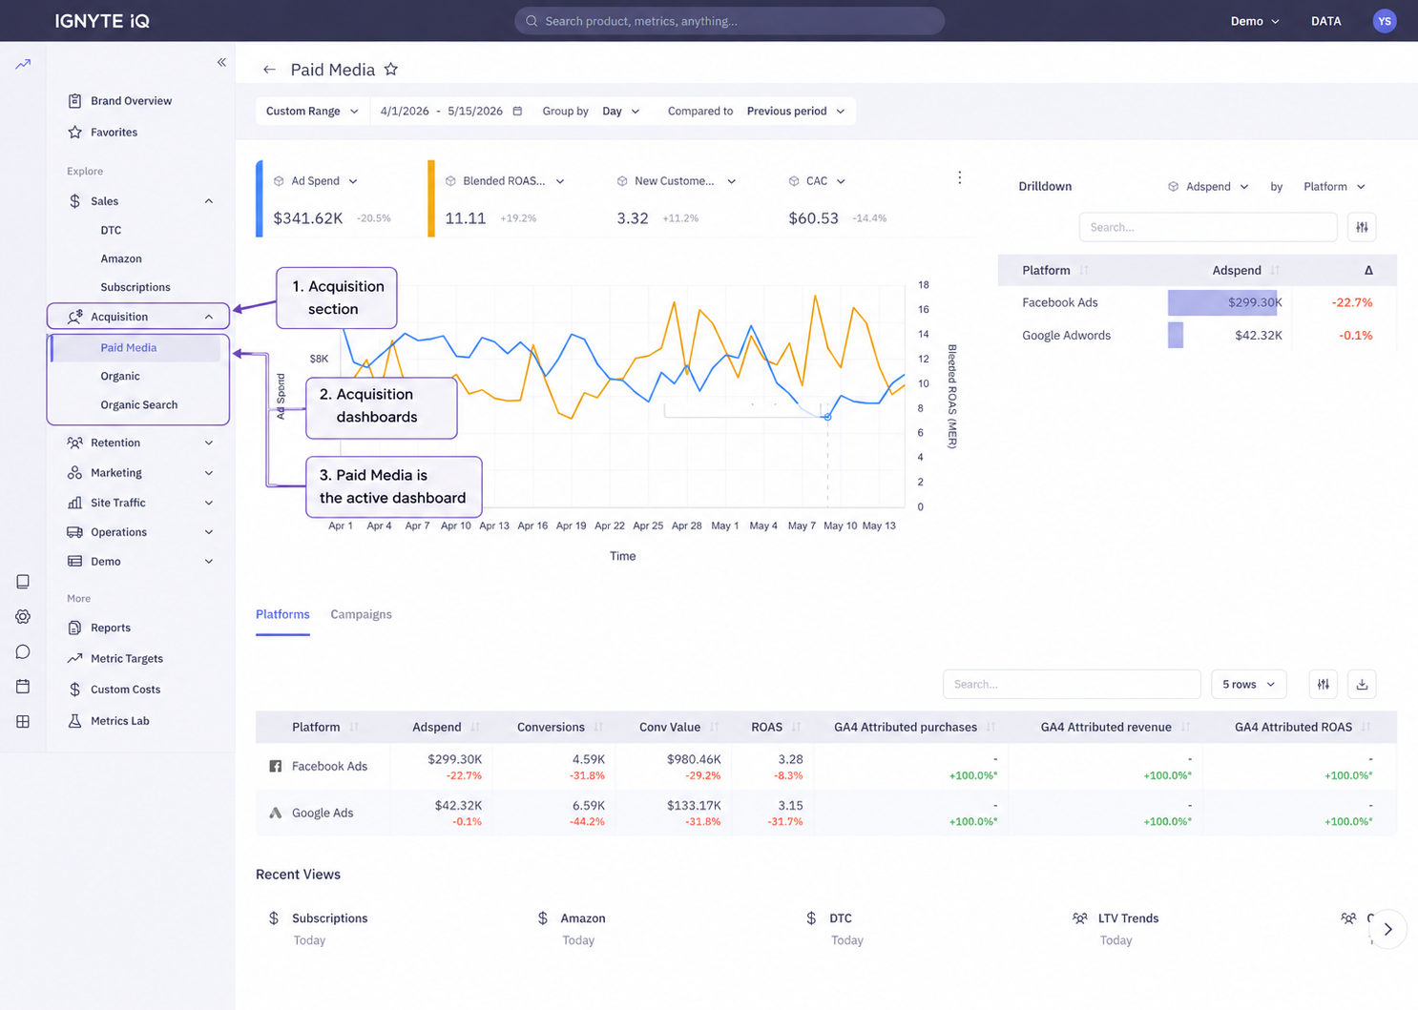The height and width of the screenshot is (1010, 1418).
Task: Open the calendar icon in left rail
Action: click(23, 687)
